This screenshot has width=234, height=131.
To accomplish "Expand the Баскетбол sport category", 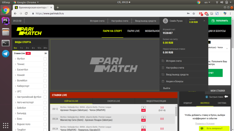I will click(15, 70).
